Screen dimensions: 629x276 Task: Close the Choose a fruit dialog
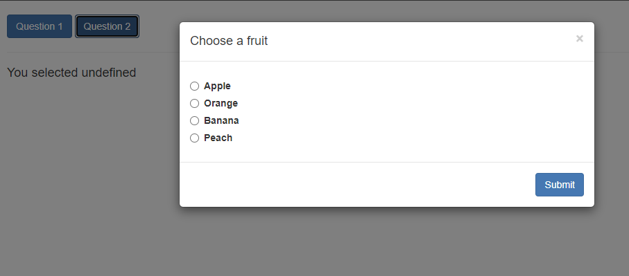click(579, 39)
